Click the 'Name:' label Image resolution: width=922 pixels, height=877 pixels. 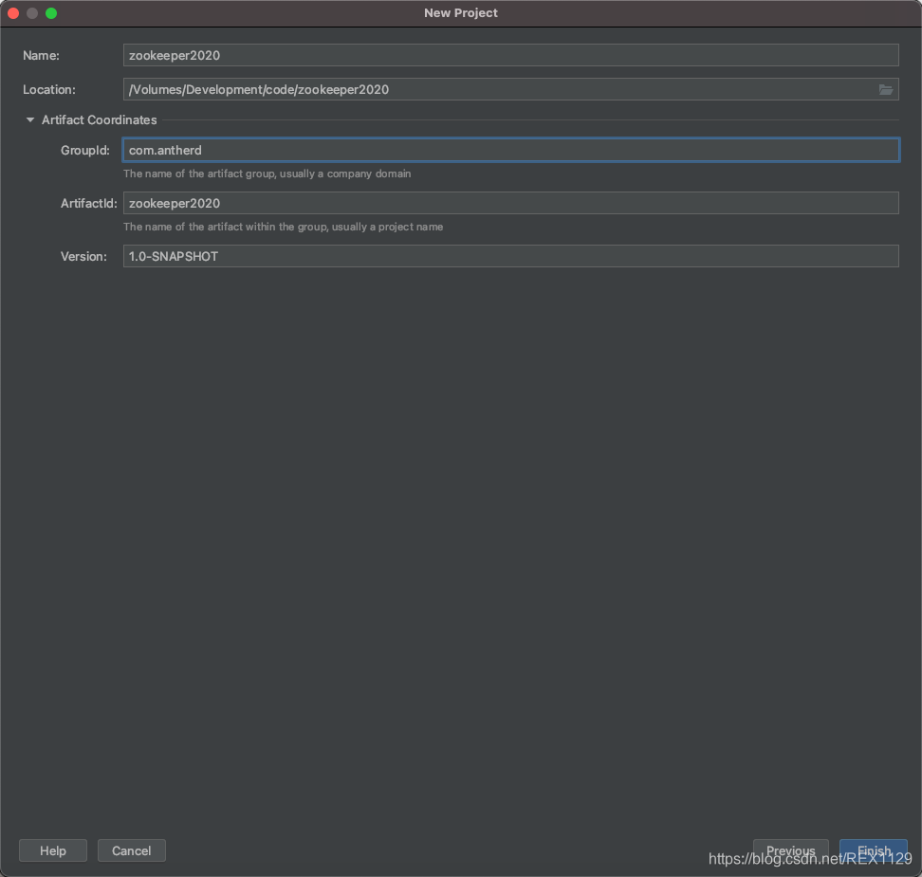(x=41, y=56)
